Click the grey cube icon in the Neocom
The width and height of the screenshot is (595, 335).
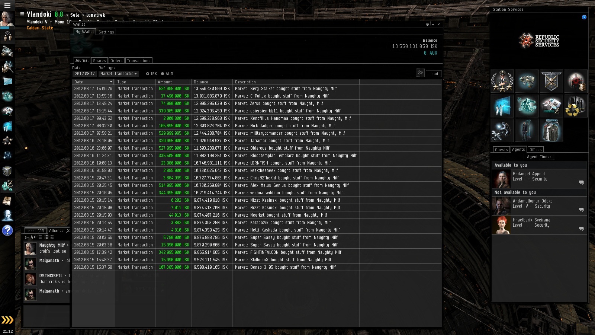tap(7, 171)
